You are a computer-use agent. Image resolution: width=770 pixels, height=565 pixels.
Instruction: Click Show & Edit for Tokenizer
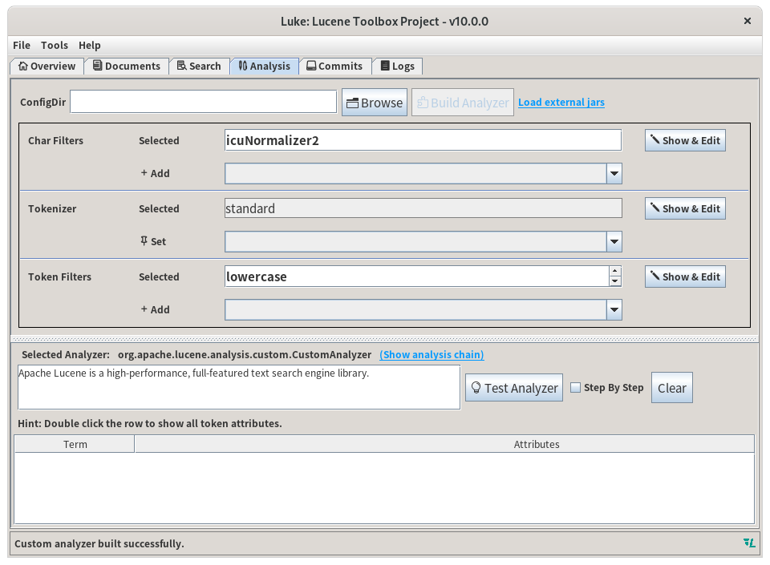tap(685, 208)
